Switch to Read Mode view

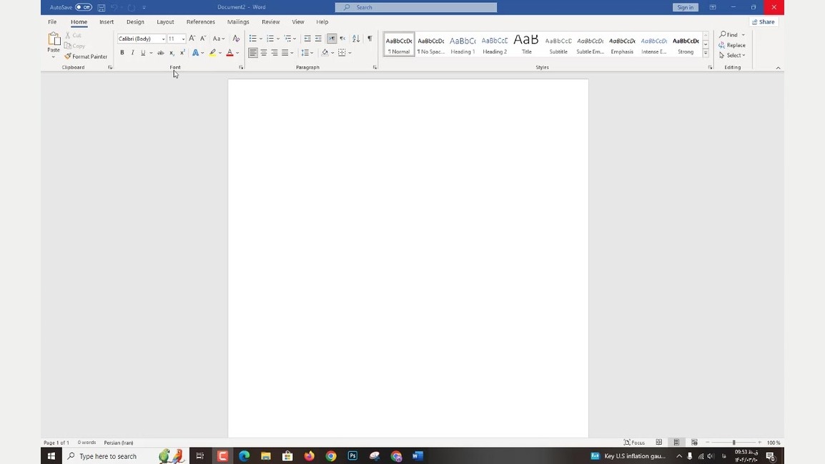[658, 443]
